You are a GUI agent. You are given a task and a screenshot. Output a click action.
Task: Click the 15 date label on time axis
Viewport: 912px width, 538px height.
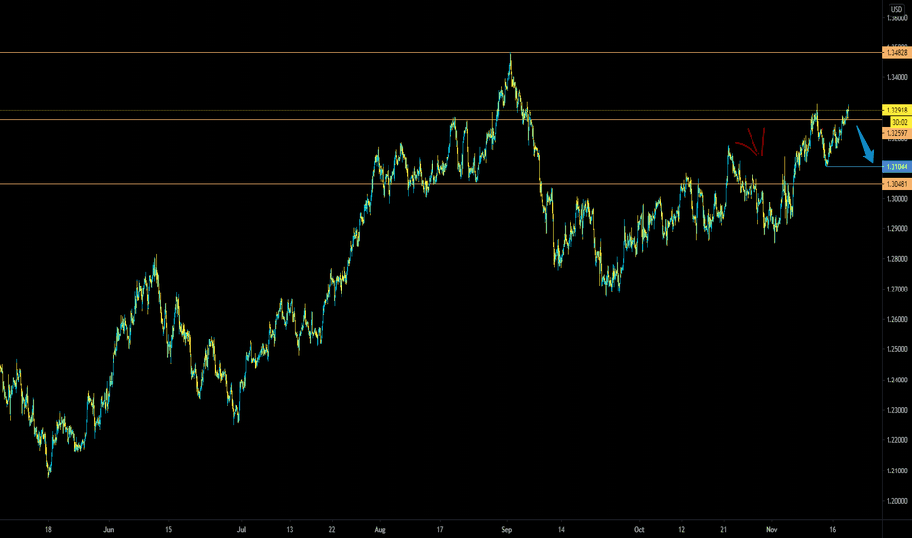pyautogui.click(x=168, y=530)
